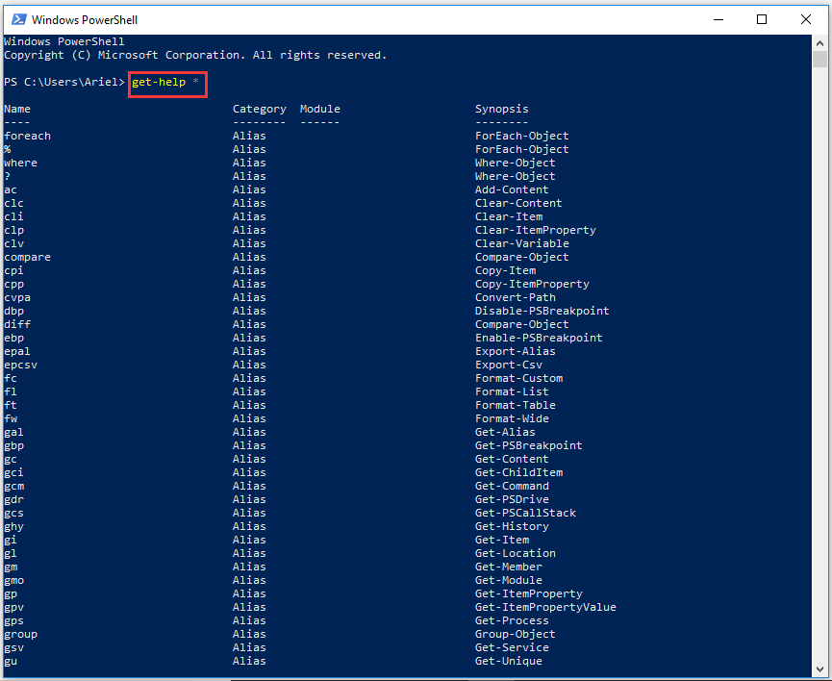Screen dimensions: 832x681
Task: Click the 'group' alias name
Action: coord(21,634)
